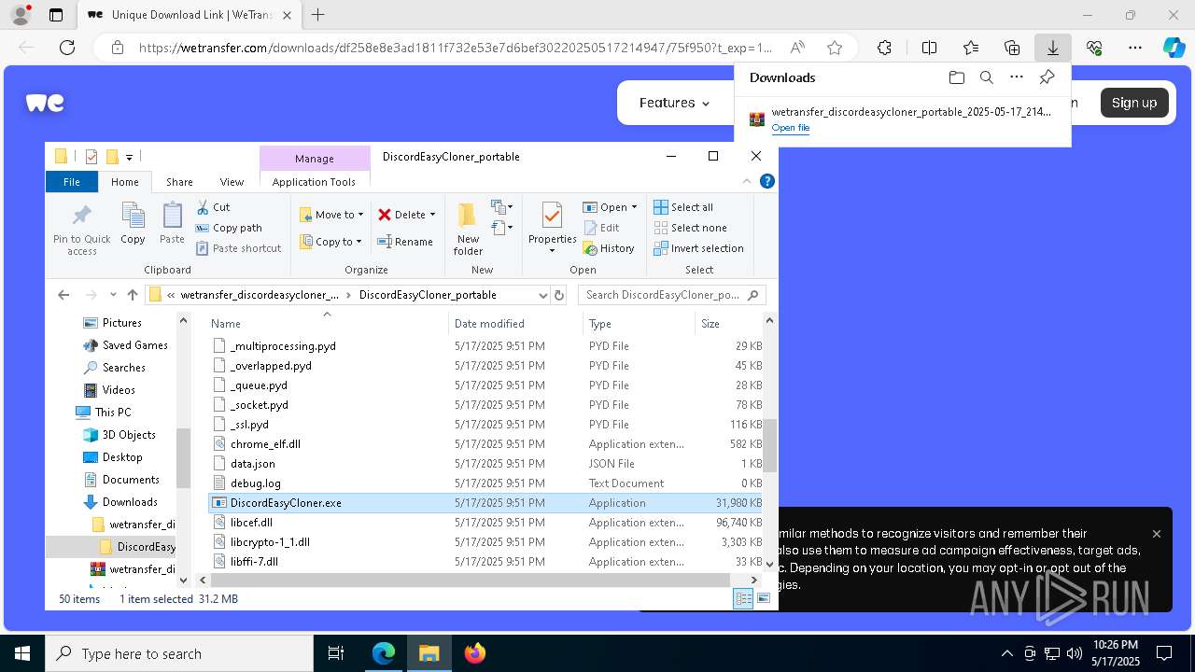Create a New folder from ribbon

point(468,230)
